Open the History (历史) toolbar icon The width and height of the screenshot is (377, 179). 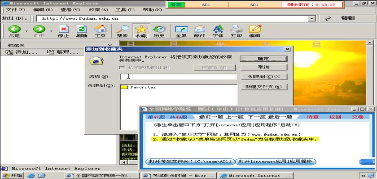tap(159, 31)
